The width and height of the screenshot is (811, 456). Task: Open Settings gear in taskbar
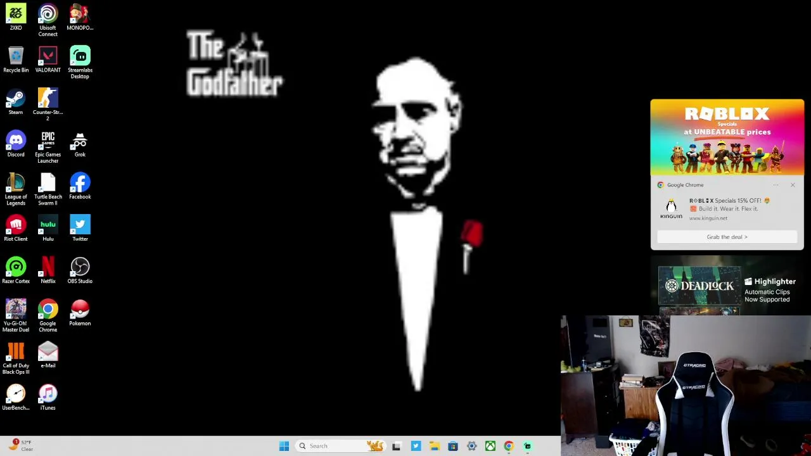click(471, 446)
